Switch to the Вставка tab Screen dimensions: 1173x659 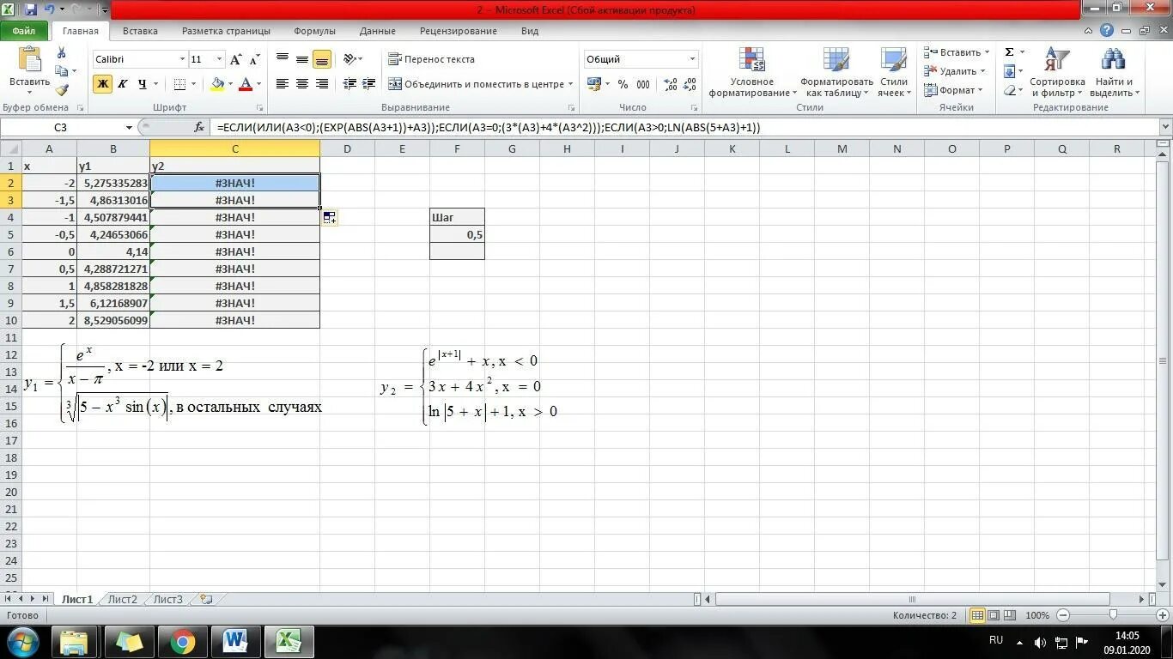pyautogui.click(x=140, y=31)
